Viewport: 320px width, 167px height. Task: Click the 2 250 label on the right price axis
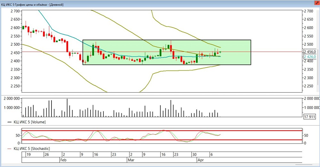click(x=308, y=86)
